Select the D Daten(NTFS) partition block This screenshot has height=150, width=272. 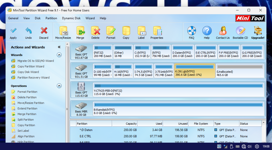click(183, 52)
